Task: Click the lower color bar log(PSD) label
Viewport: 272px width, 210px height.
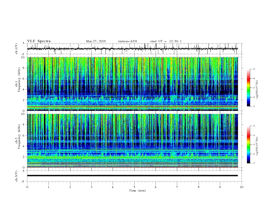Action: tap(257, 146)
